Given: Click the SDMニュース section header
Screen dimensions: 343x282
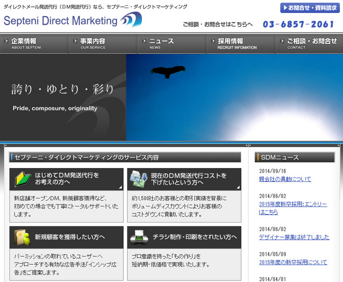Looking at the screenshot, I should click(x=295, y=157).
